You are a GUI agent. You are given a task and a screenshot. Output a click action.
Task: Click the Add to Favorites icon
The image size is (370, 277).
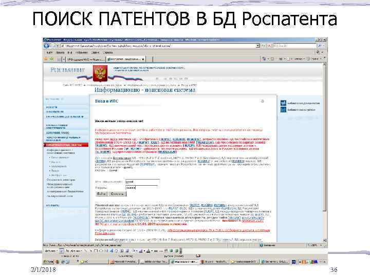(x=51, y=59)
